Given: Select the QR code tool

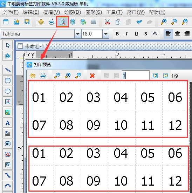Looking at the screenshot, I should tap(8, 165).
